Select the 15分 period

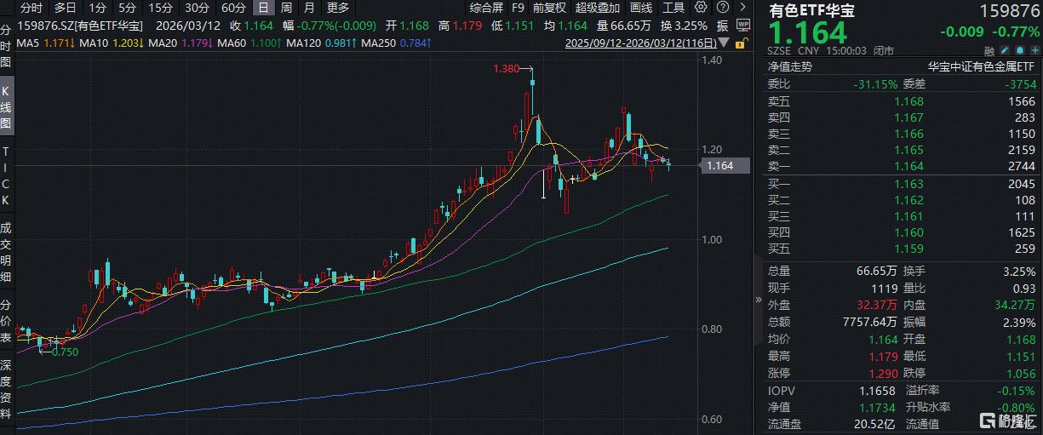159,8
